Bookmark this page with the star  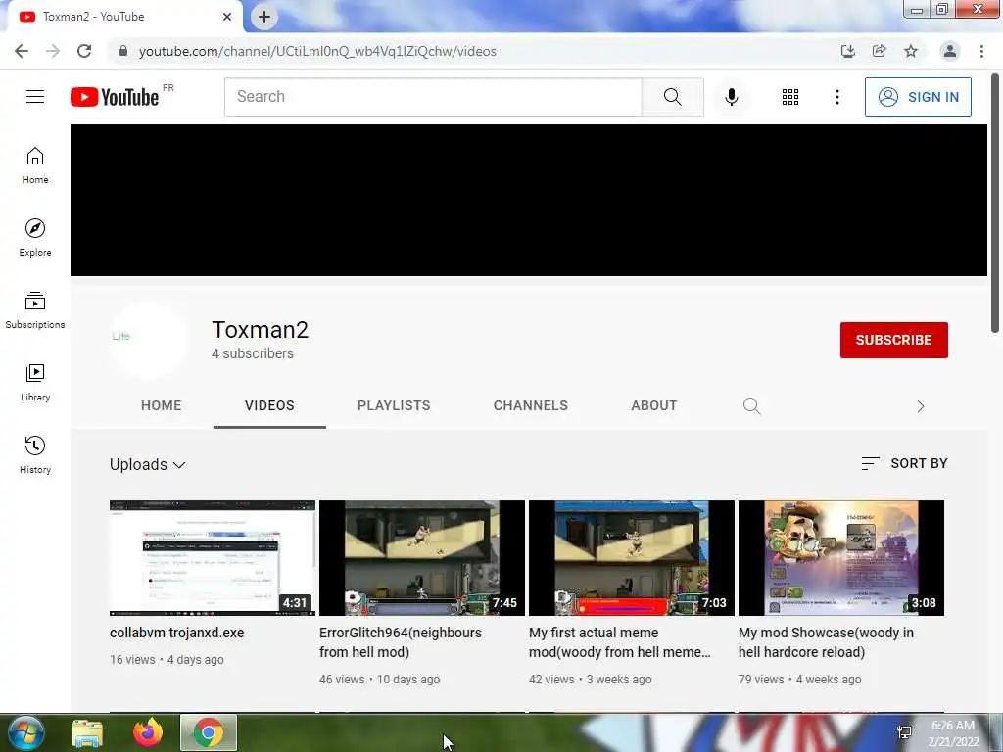coord(911,51)
